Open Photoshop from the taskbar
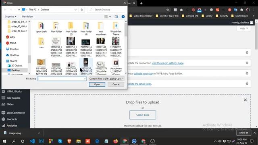Viewport: 258px width, 145px height. tap(42, 141)
